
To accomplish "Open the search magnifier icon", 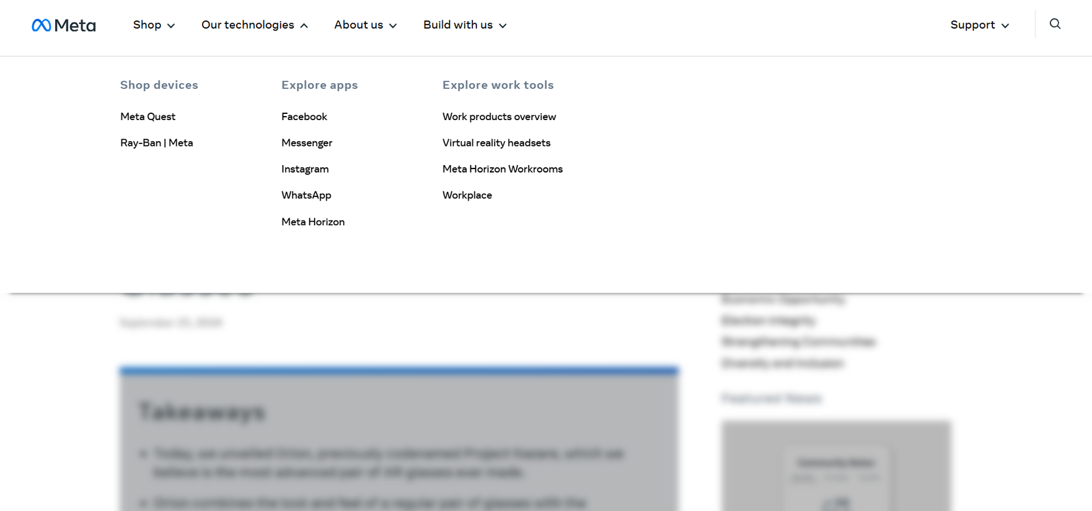I will tap(1054, 24).
